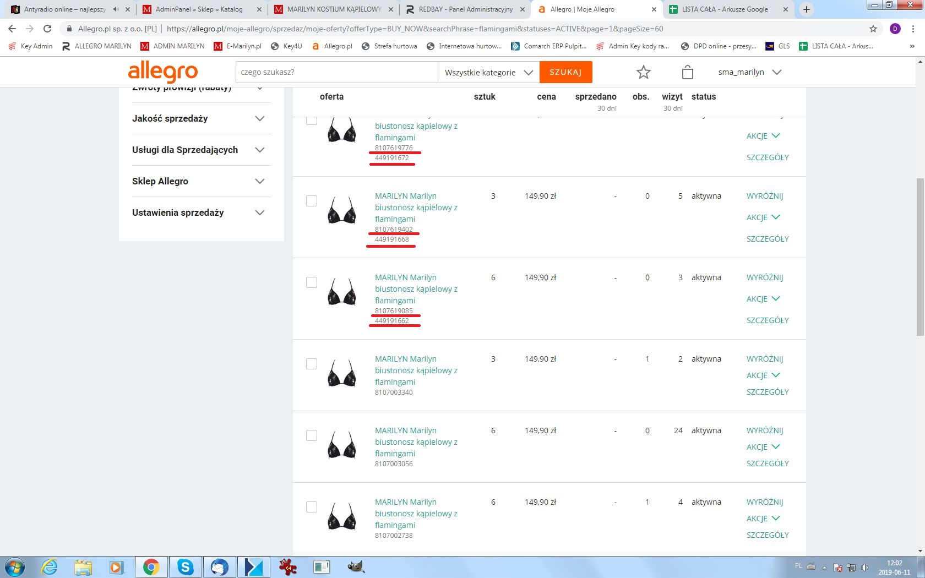This screenshot has height=578, width=925.
Task: Open the shopping bag cart icon
Action: tap(687, 72)
